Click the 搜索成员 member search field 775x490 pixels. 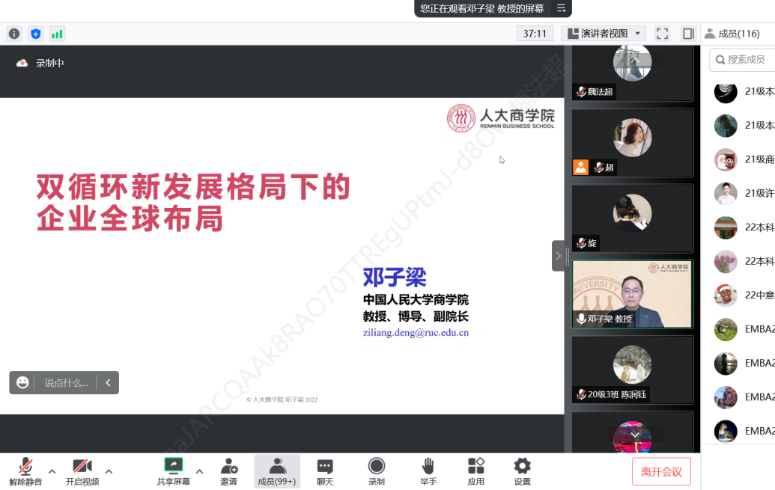point(741,60)
